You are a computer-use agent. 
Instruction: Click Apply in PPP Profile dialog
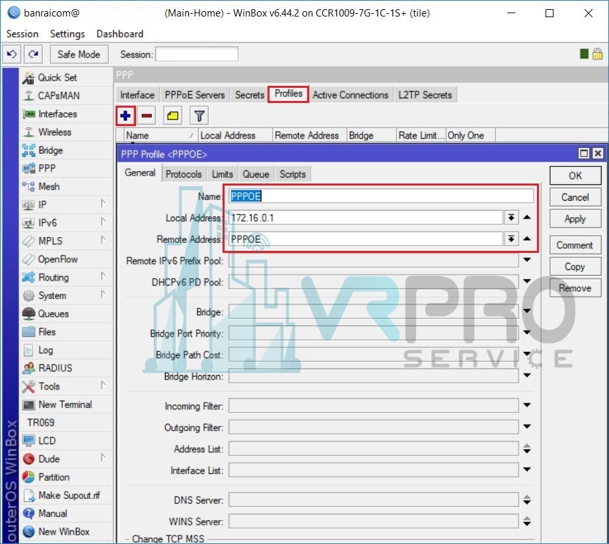click(x=575, y=219)
